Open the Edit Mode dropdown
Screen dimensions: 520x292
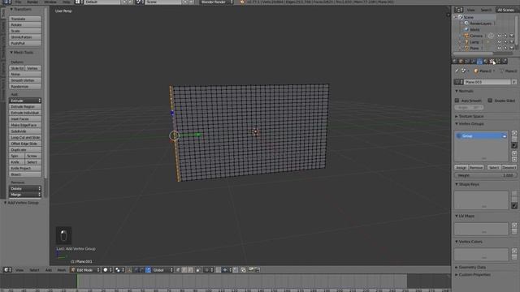(x=84, y=270)
